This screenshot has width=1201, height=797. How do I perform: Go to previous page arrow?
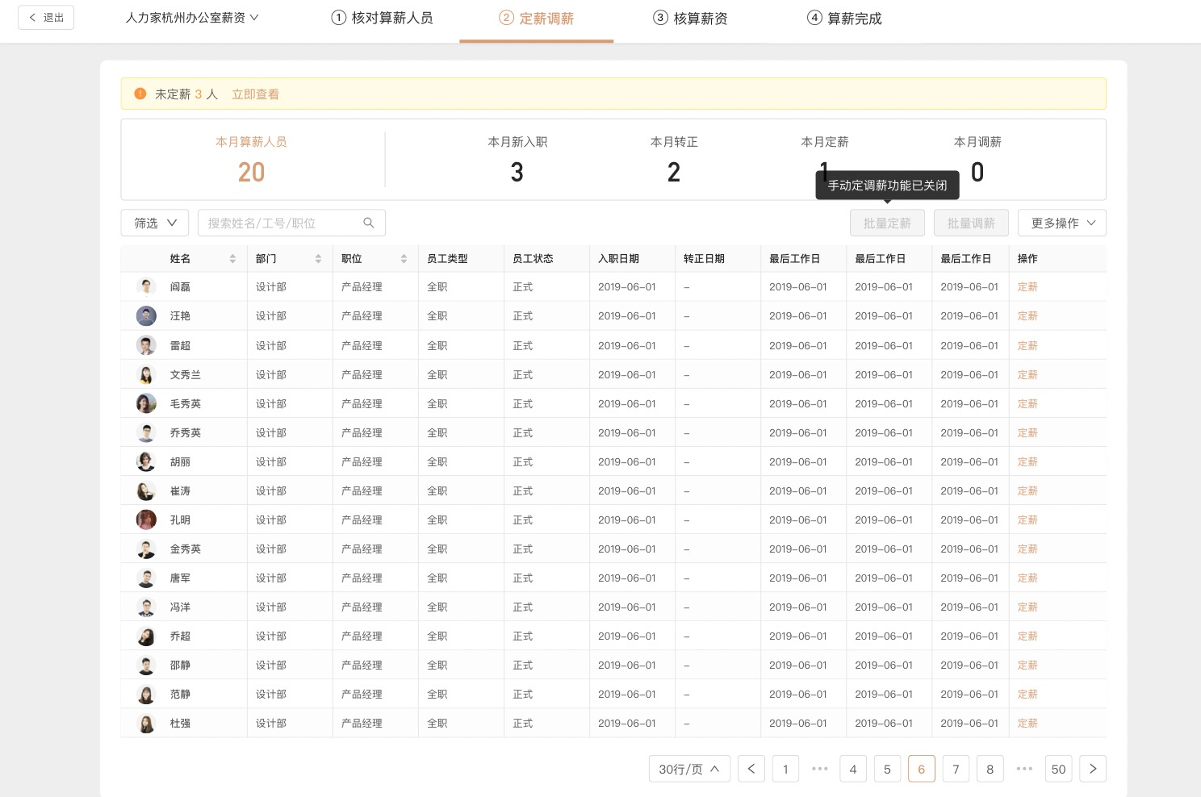(x=751, y=769)
